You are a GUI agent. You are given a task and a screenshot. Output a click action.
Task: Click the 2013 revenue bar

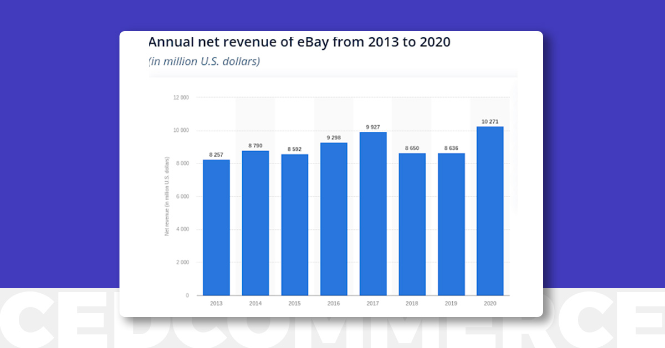coord(216,227)
